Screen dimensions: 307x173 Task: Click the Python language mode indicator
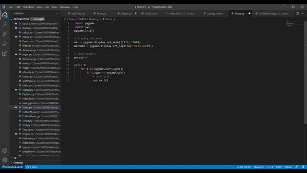pyautogui.click(x=288, y=167)
